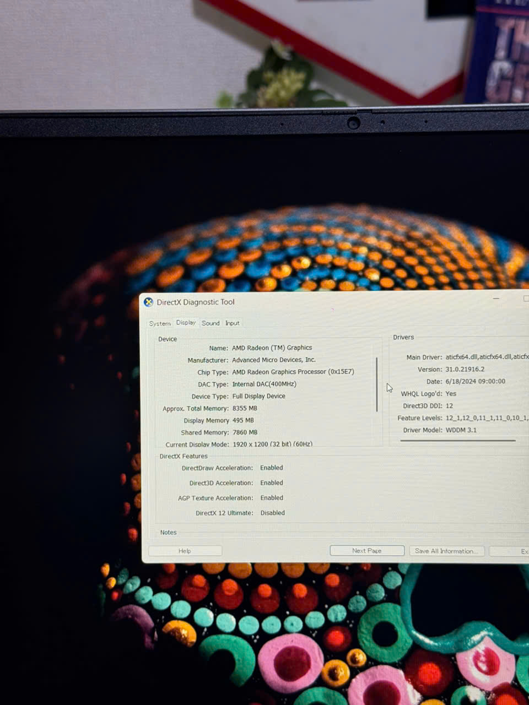529x705 pixels.
Task: Click the DirectX Diagnostic Tool window title
Action: [x=196, y=302]
